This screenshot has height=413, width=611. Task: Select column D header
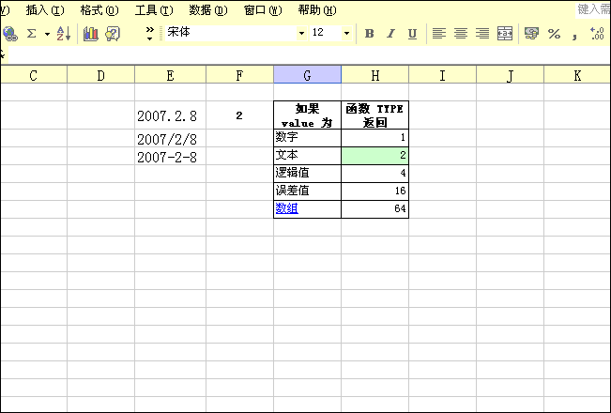(101, 75)
